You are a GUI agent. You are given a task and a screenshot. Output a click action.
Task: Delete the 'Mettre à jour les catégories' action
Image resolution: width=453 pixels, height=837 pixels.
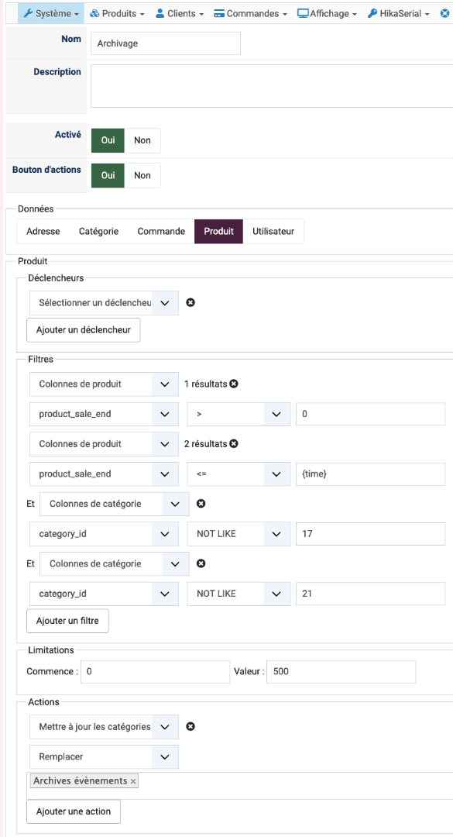coord(190,726)
